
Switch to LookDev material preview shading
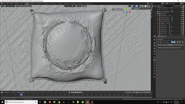pyautogui.click(x=147, y=6)
